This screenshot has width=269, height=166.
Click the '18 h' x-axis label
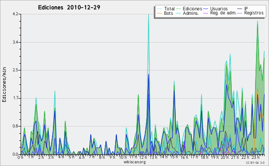point(204,157)
